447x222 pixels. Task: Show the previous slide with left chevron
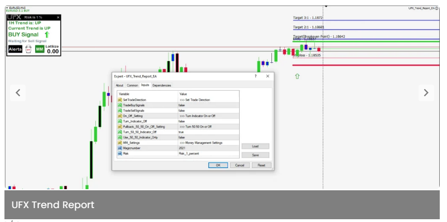tap(18, 93)
